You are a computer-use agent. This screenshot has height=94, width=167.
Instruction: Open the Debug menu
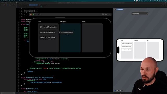[27, 1]
